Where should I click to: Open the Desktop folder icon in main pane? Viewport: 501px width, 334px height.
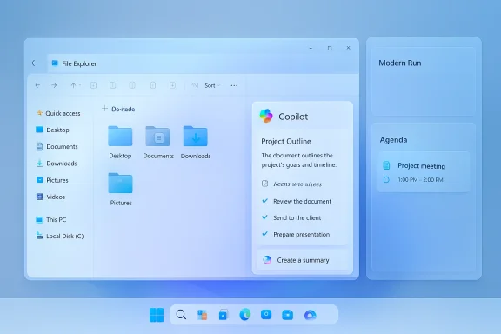coord(120,137)
